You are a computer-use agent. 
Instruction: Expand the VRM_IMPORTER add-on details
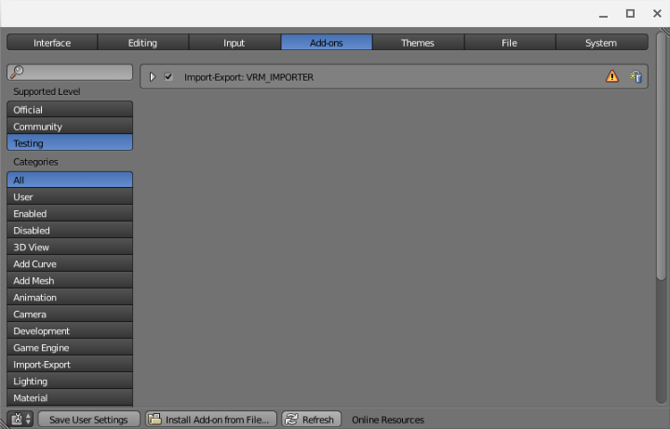click(152, 77)
